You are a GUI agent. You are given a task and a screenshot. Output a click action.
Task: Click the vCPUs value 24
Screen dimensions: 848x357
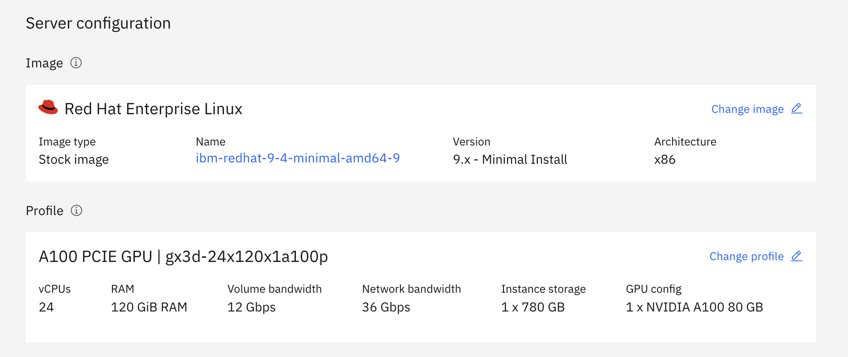(46, 307)
